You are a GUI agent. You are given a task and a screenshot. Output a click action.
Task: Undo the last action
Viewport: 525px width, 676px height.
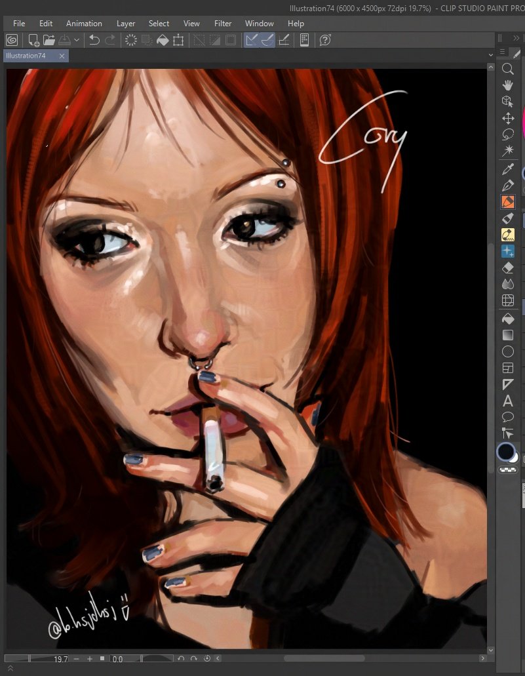[x=94, y=40]
